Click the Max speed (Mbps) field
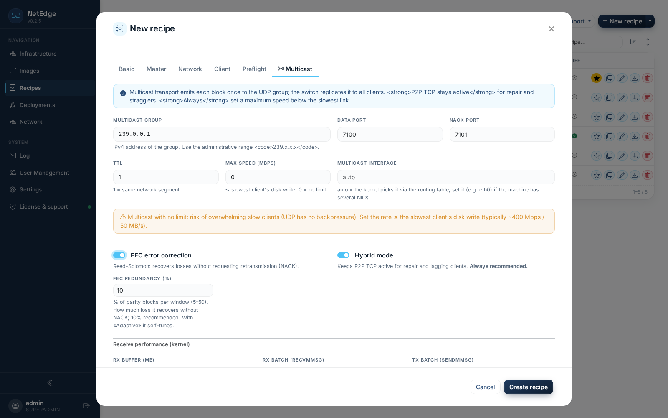This screenshot has width=668, height=418. (278, 177)
